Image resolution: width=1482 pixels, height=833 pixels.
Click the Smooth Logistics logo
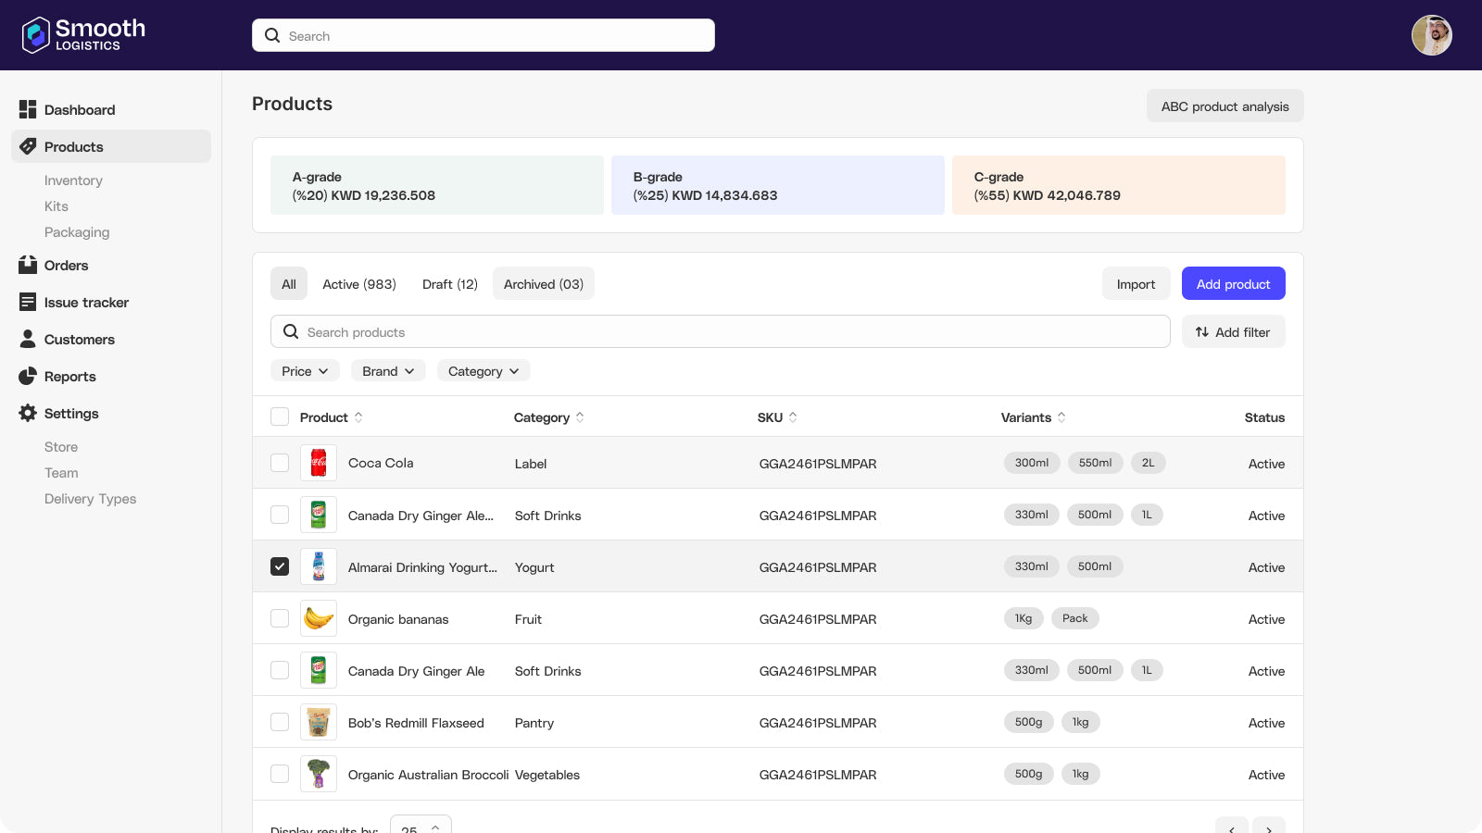click(x=82, y=34)
